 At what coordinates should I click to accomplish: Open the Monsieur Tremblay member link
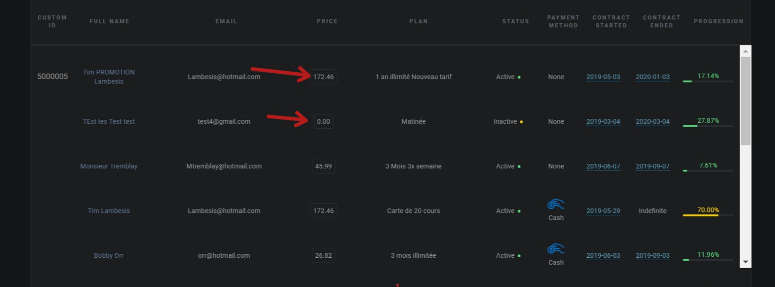pos(109,166)
